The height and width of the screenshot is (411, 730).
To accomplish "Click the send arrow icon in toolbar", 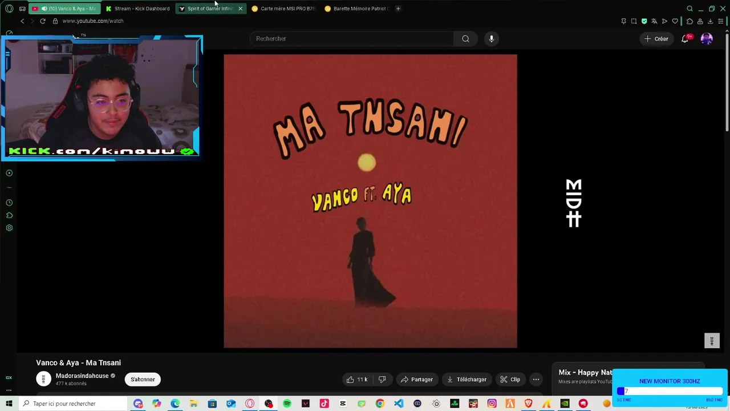I will (664, 21).
